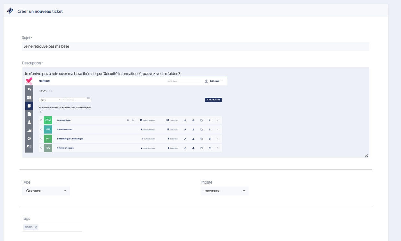Click the pencil edit icon for Communiquer

tap(185, 120)
